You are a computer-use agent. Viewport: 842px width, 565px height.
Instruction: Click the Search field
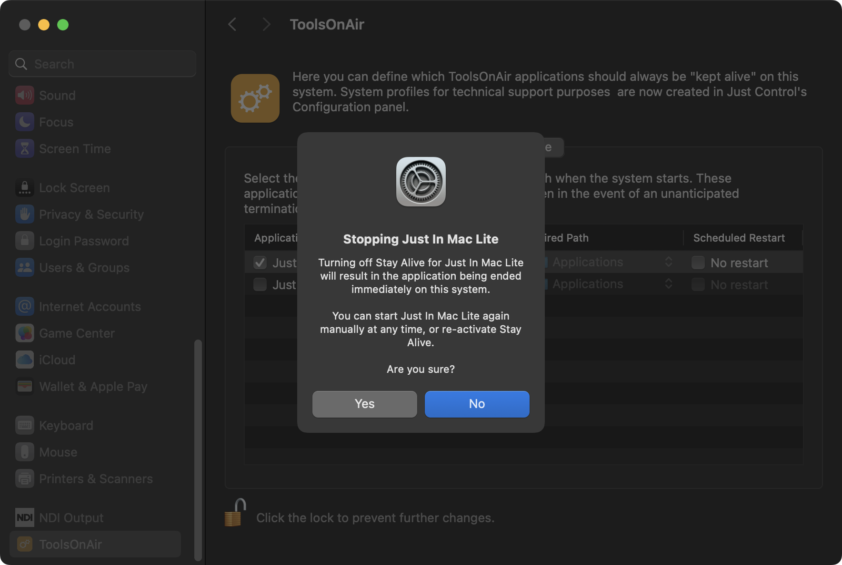coord(102,64)
